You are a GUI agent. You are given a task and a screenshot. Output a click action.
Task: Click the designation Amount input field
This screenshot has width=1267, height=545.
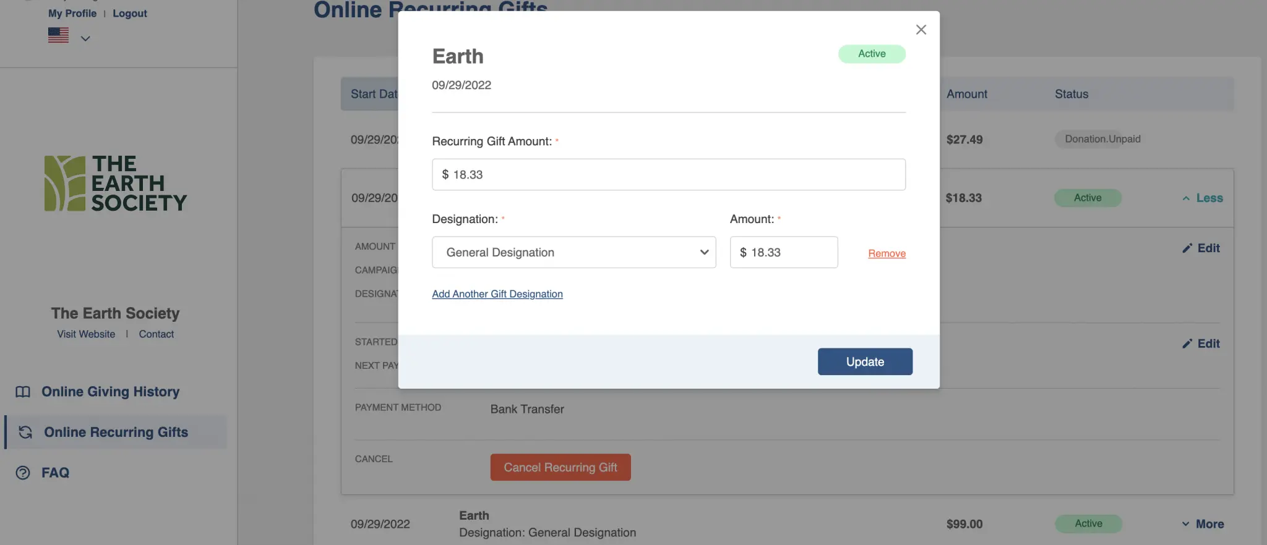tap(783, 252)
